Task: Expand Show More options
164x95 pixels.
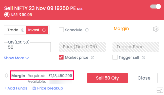Action: click(16, 58)
